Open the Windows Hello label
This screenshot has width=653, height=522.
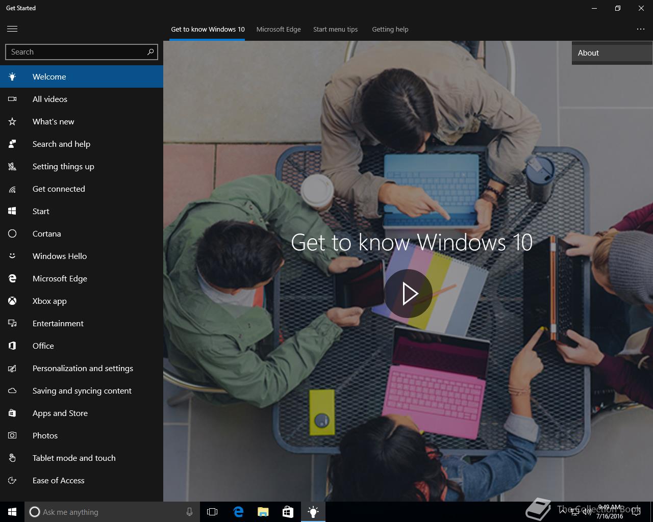[x=60, y=256]
